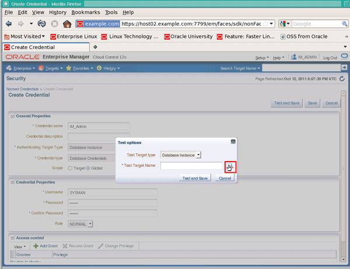Collapse the Access control section
The image size is (350, 269).
click(12, 237)
